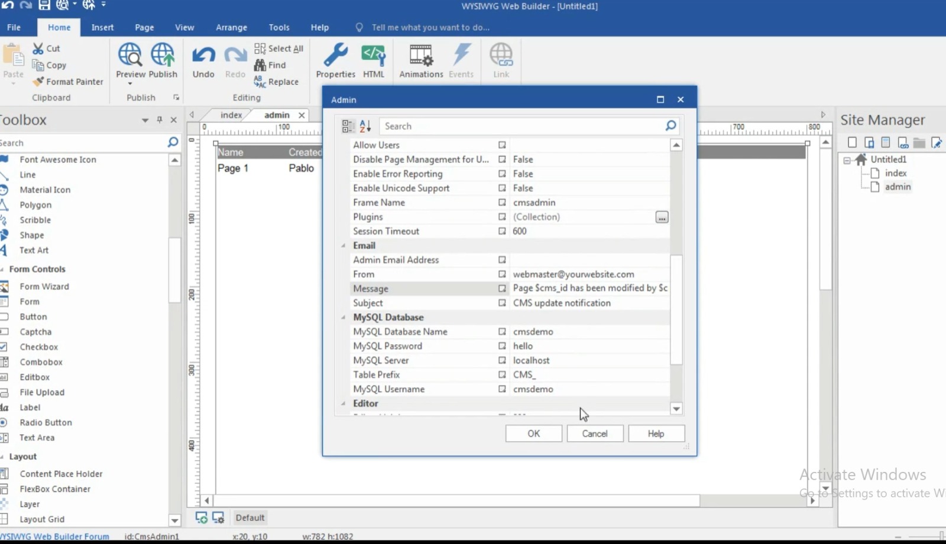Switch to the Insert ribbon tab
The width and height of the screenshot is (946, 544).
(x=102, y=27)
